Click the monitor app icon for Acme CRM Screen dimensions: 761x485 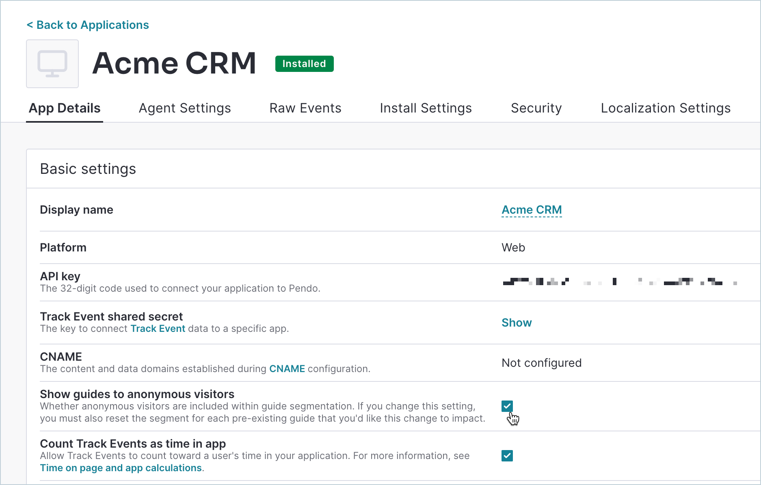click(52, 64)
